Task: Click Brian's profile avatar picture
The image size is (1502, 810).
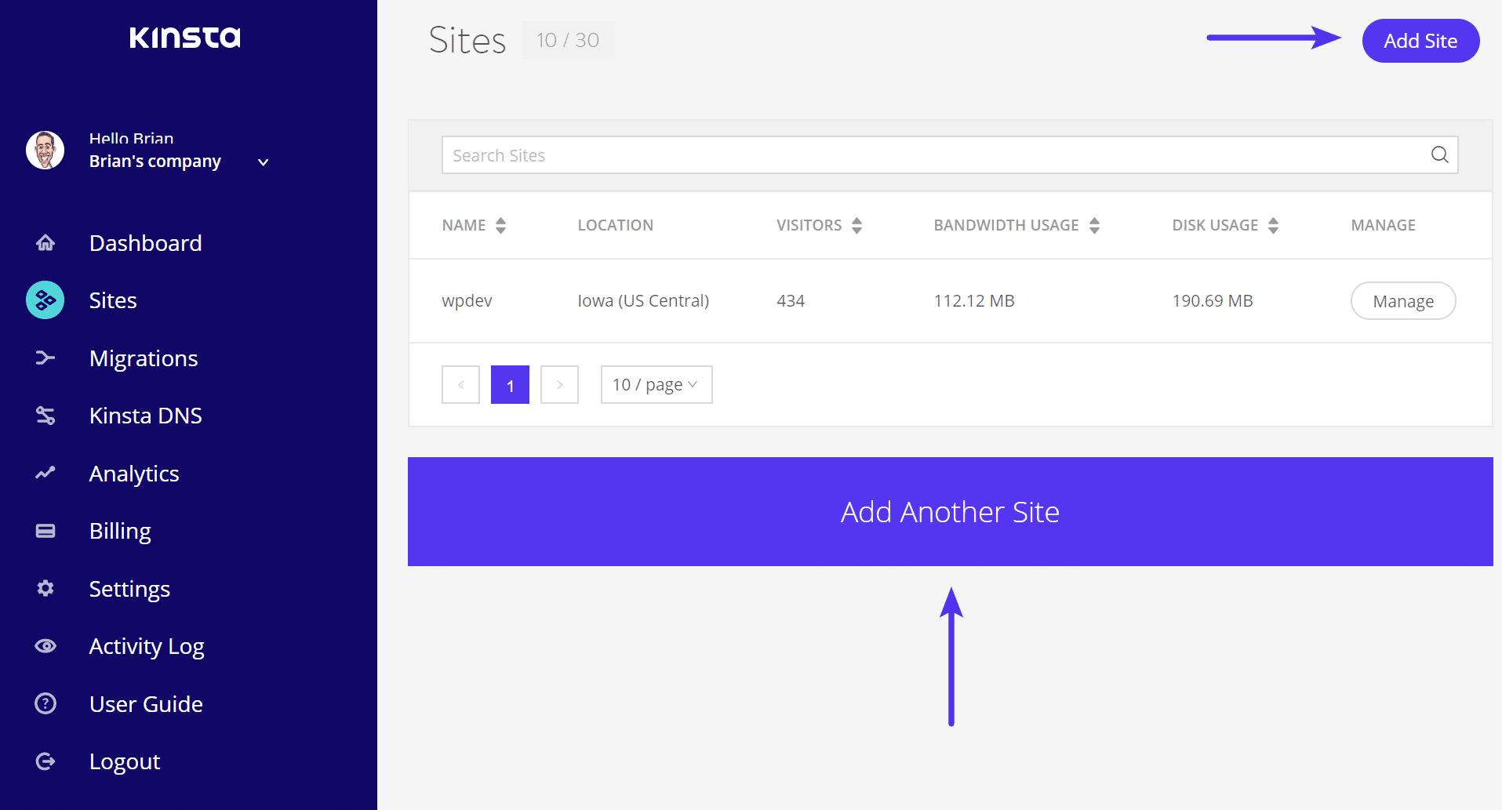Action: click(45, 150)
